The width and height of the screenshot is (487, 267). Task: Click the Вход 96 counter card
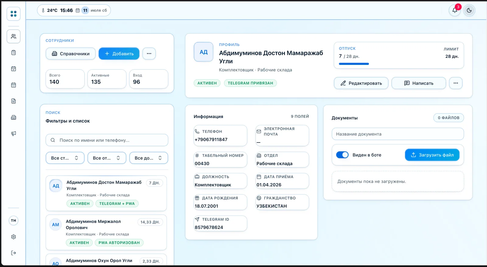tap(149, 79)
